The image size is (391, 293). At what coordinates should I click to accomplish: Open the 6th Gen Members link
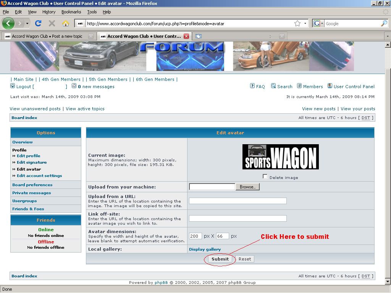155,79
